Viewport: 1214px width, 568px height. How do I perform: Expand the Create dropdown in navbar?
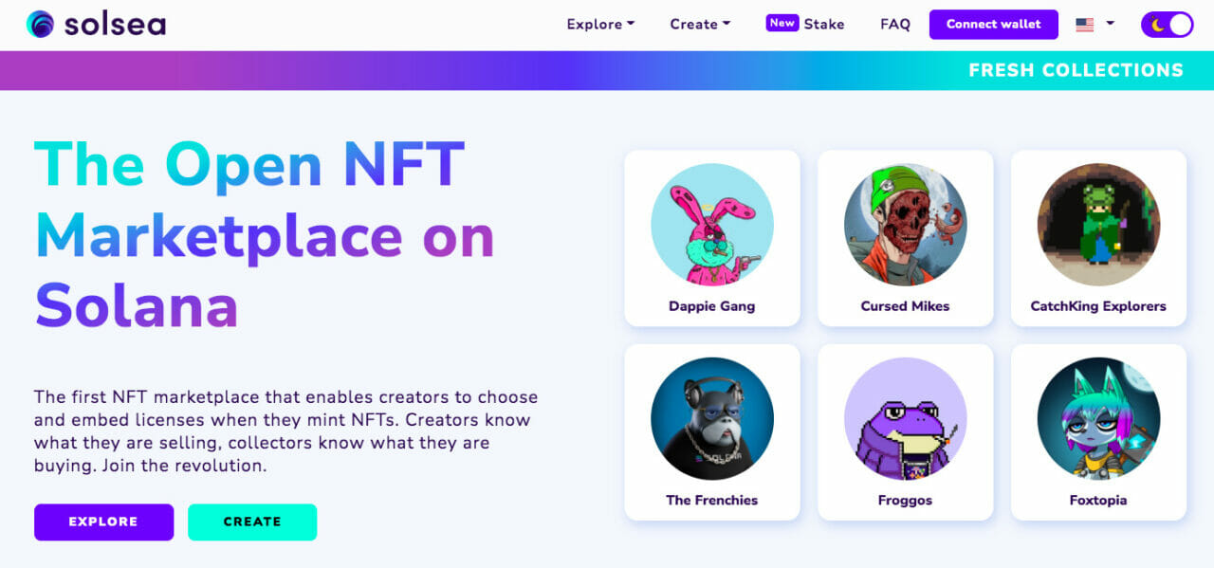tap(700, 25)
